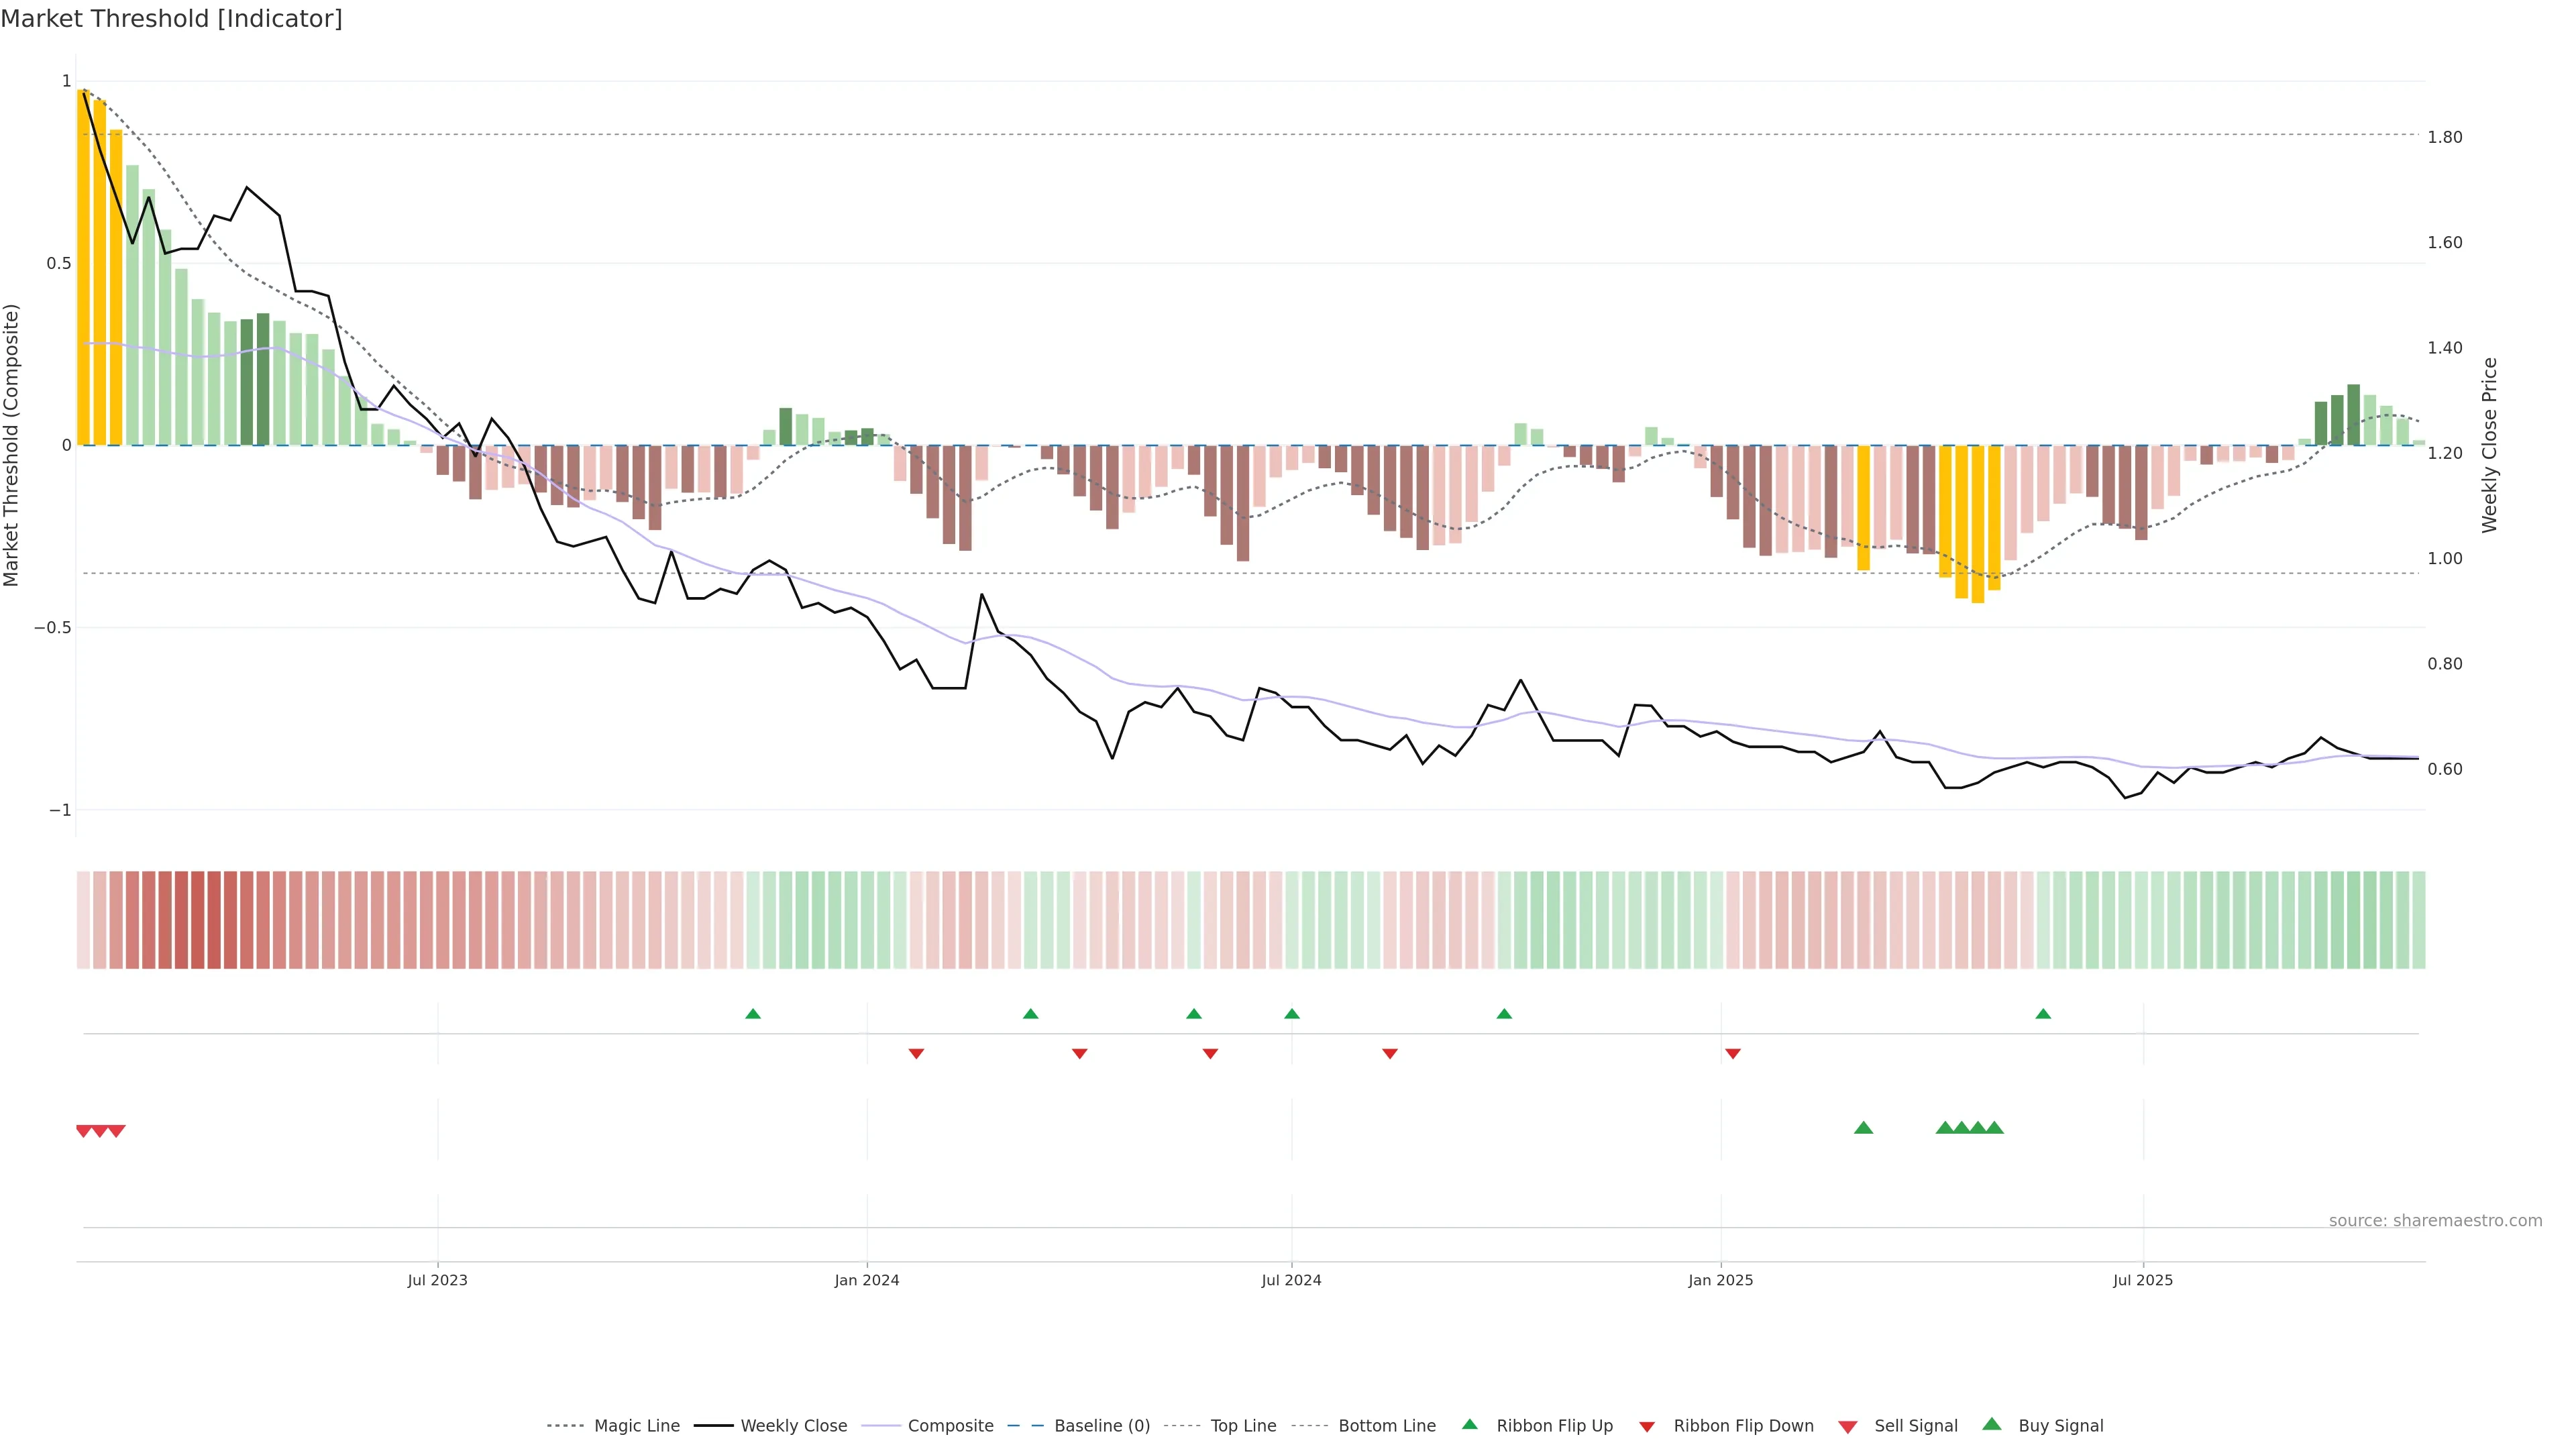2576x1449 pixels.
Task: Click the Market Threshold [Indicator] title
Action: coord(171,19)
